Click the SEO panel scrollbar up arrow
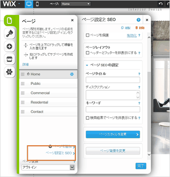 pyautogui.click(x=149, y=37)
